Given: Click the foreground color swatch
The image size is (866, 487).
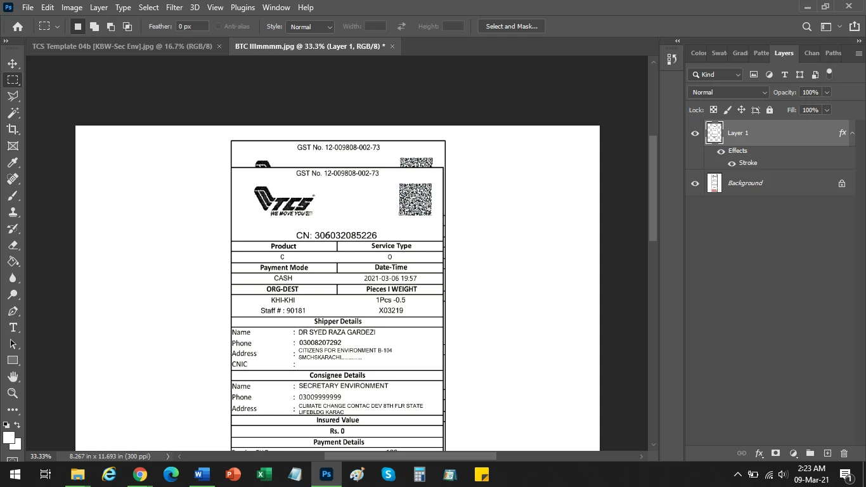Looking at the screenshot, I should (x=9, y=438).
